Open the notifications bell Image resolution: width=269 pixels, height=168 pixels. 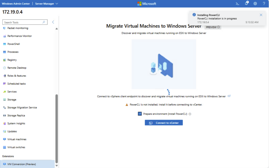246,3
